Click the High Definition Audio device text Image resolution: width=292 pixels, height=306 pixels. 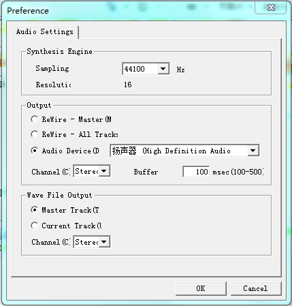click(186, 151)
